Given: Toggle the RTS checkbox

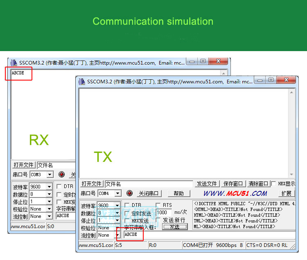Looking at the screenshot, I should [158, 205].
